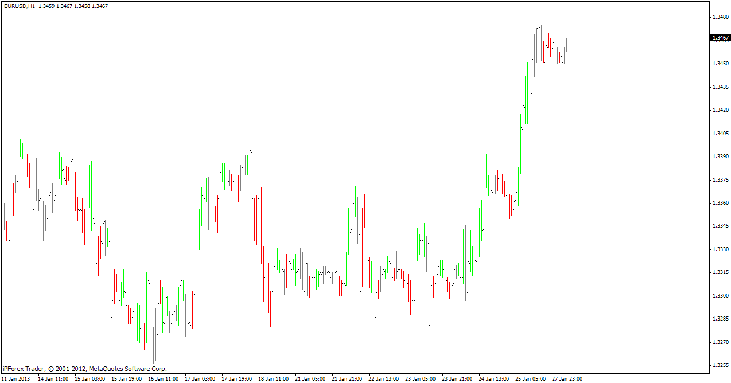731x383 pixels.
Task: Click the current price tag 1.3467
Action: coord(720,38)
